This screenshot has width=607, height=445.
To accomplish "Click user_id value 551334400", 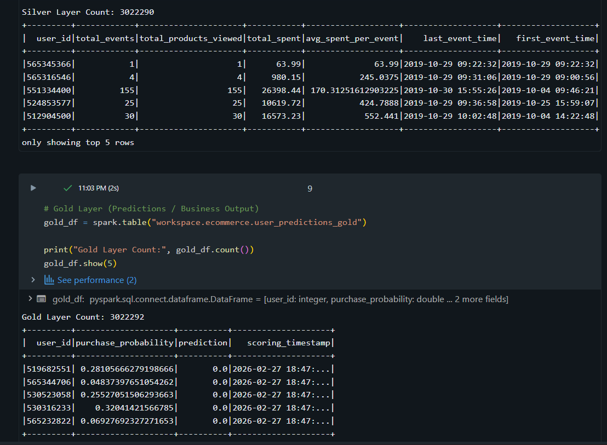I will tap(49, 90).
